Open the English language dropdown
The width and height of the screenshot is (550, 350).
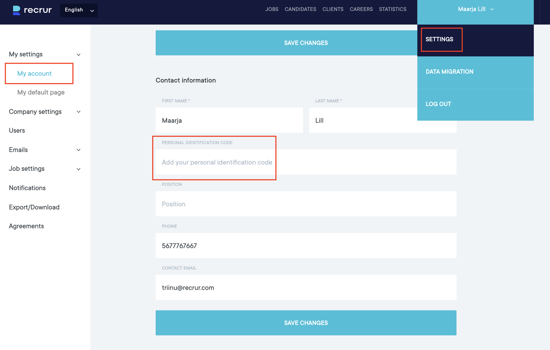click(79, 10)
